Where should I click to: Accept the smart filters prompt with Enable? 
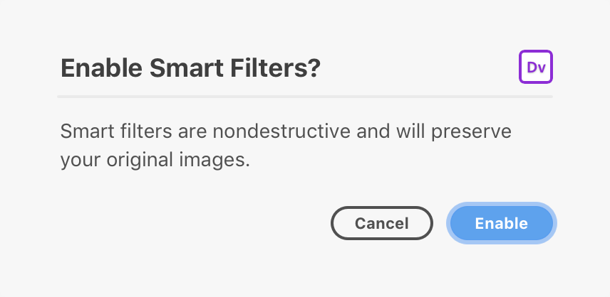tap(502, 223)
